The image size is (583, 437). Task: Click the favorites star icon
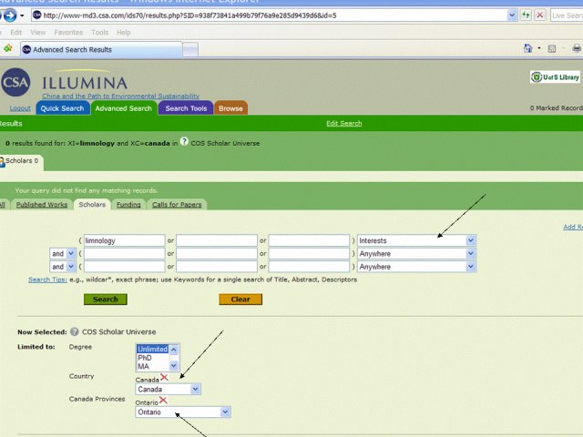(x=8, y=48)
